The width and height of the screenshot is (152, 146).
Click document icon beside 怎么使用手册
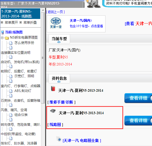pos(11,43)
